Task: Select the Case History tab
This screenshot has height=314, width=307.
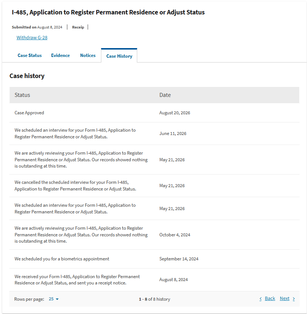Action: tap(119, 56)
